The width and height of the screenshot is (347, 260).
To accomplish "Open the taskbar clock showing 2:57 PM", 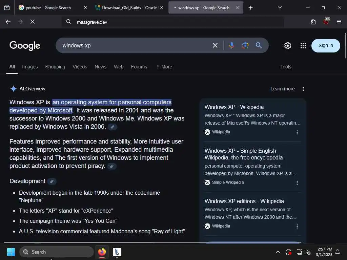I will (x=324, y=252).
